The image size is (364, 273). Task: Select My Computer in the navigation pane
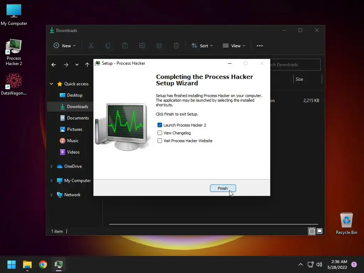coord(74,181)
